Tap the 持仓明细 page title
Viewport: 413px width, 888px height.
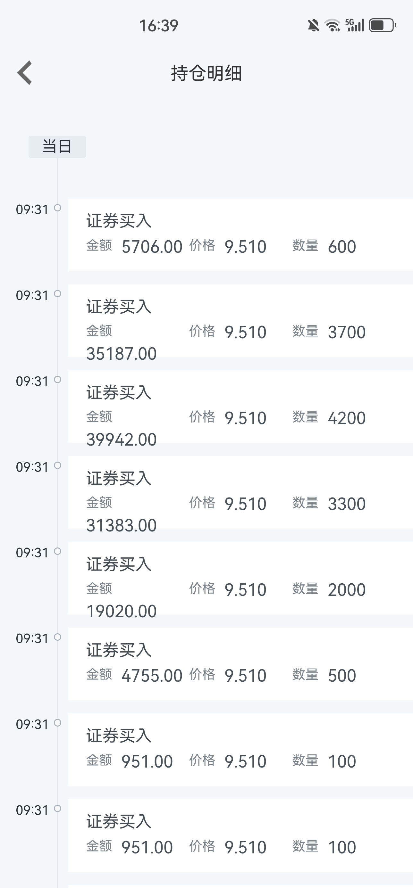pos(206,73)
